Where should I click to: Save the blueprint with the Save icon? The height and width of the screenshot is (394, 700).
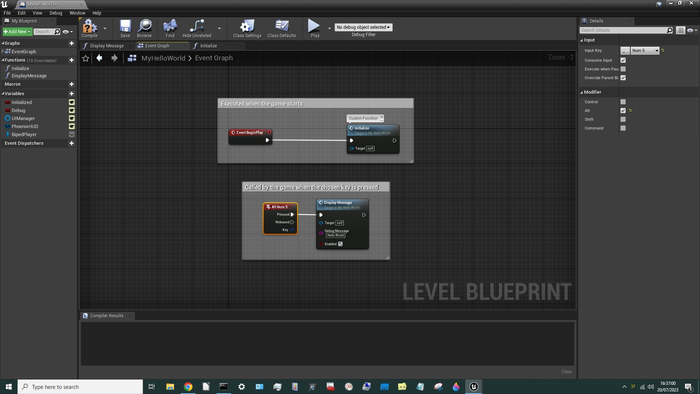pos(125,28)
